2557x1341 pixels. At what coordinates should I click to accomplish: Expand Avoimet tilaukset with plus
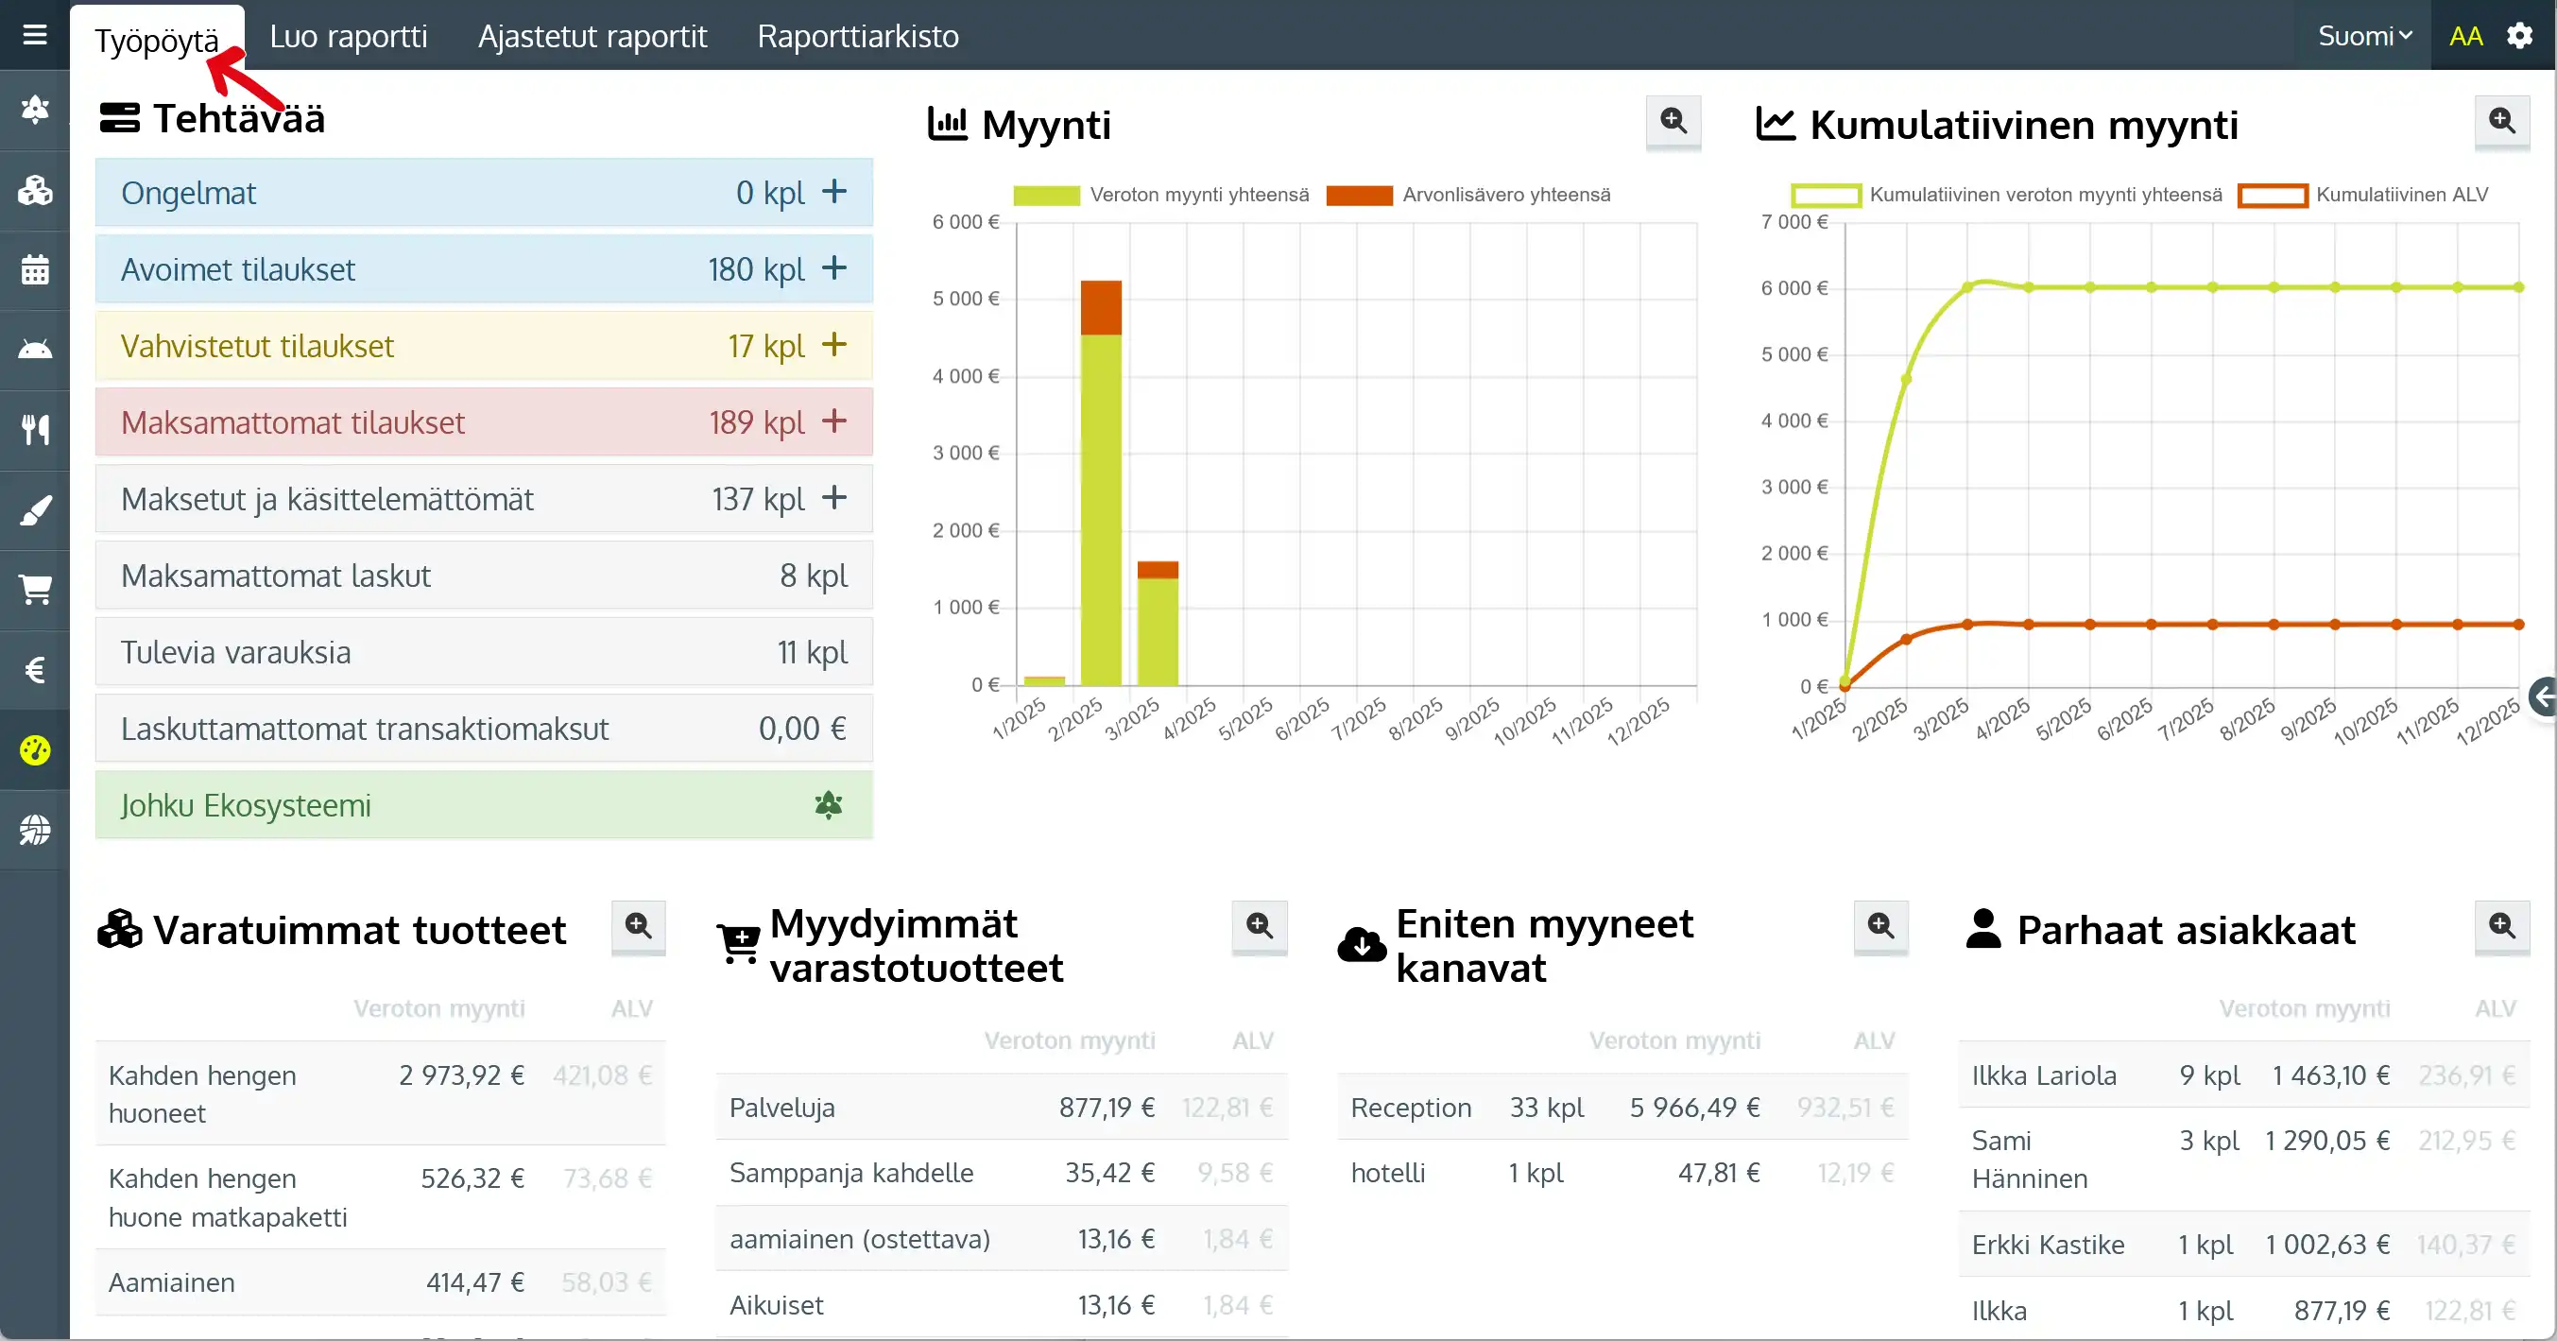coord(833,268)
